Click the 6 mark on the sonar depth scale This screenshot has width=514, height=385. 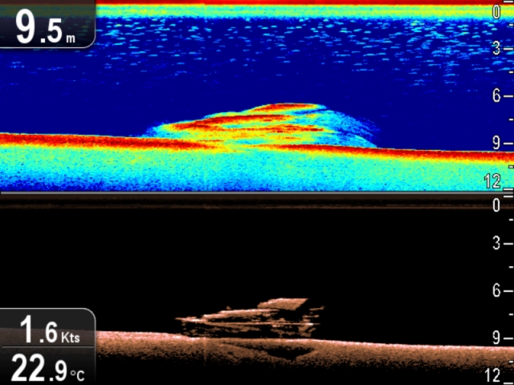tap(496, 95)
